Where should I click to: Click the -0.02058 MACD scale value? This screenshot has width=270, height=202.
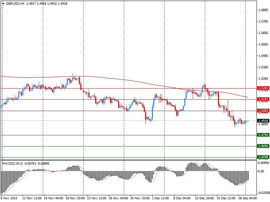click(264, 193)
